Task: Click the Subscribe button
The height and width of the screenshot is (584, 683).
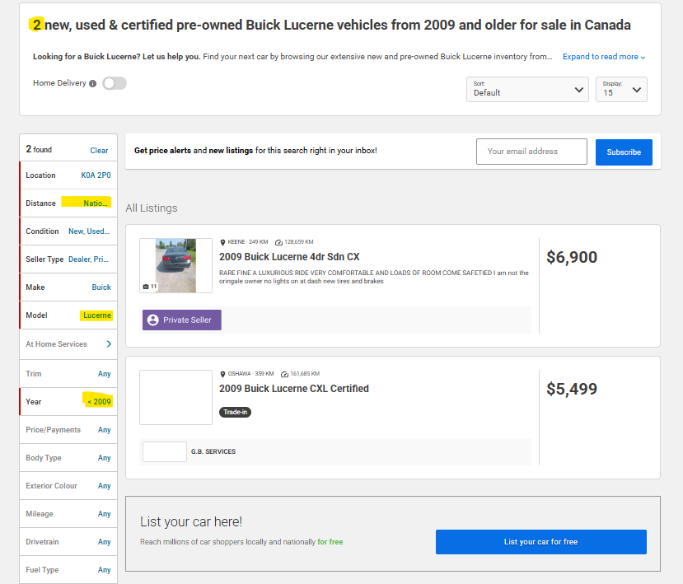Action: point(624,152)
